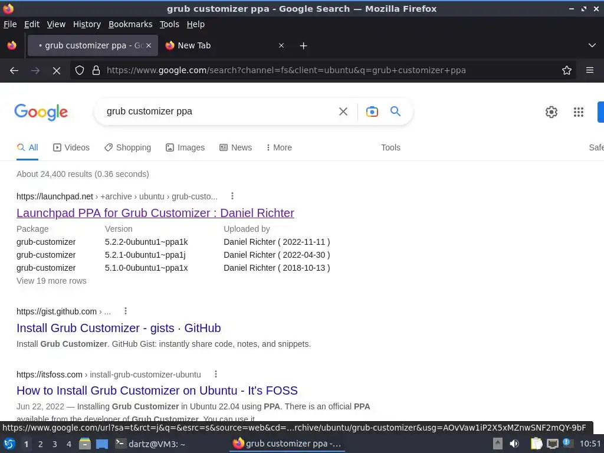Switch to workspace 3 in taskbar
The image size is (604, 453).
tap(55, 444)
